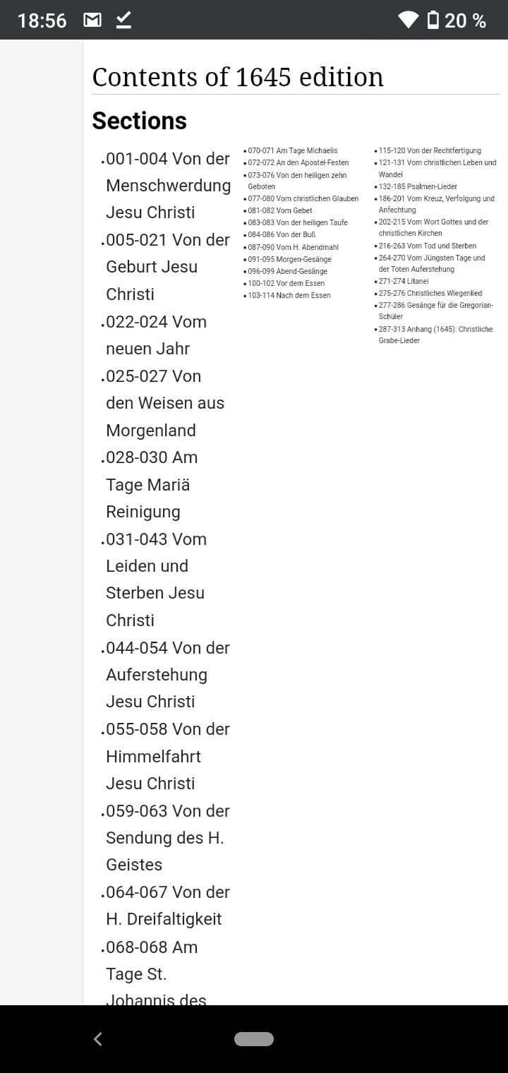The image size is (508, 1073).
Task: Click "070-071 Am Tage Michaelis" entry
Action: pyautogui.click(x=292, y=151)
